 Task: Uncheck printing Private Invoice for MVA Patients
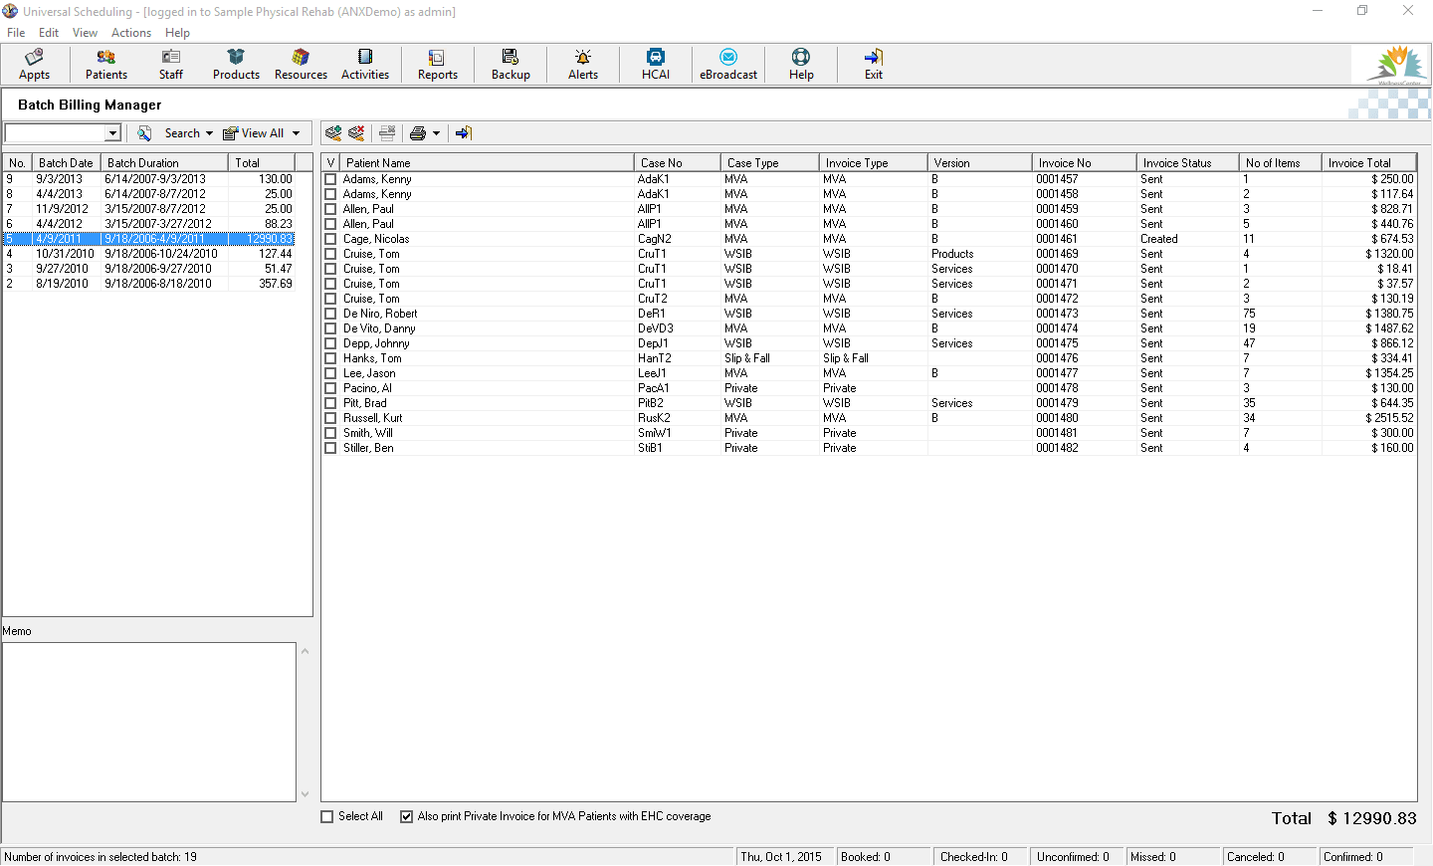click(406, 816)
